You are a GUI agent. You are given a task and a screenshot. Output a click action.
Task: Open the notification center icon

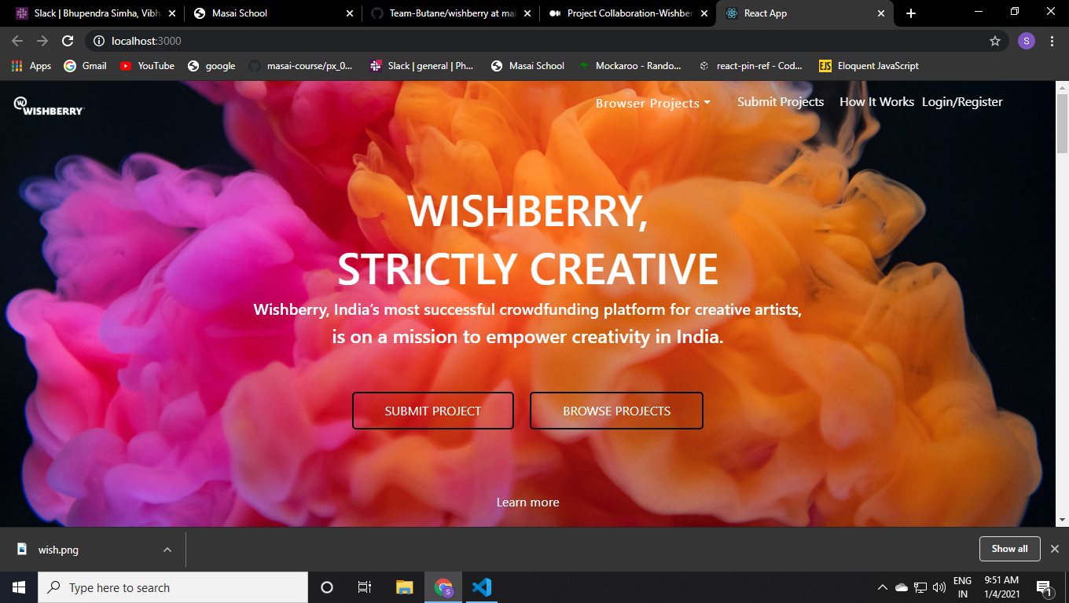(x=1045, y=587)
